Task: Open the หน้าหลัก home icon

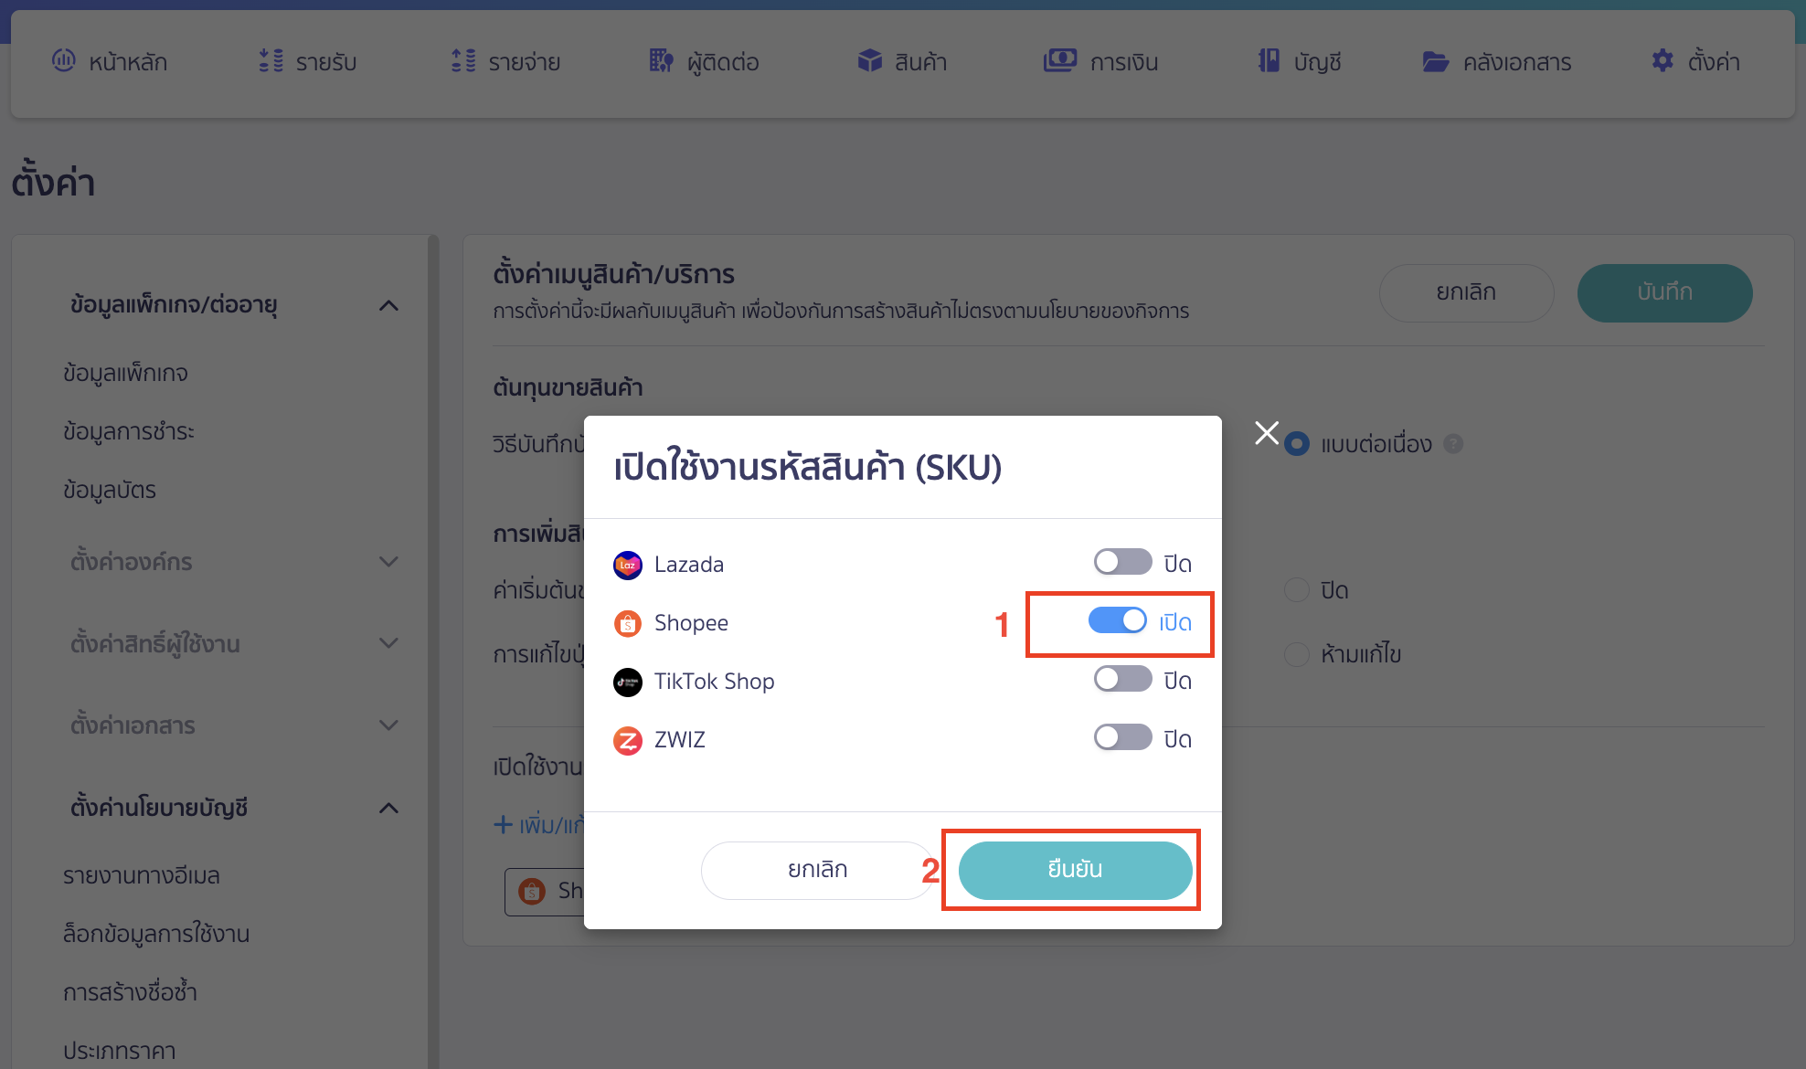Action: [64, 61]
